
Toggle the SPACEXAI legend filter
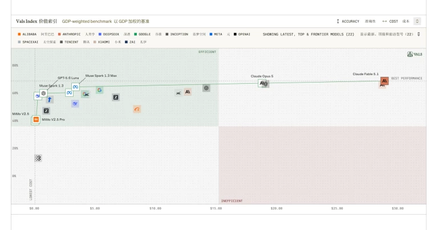point(28,42)
